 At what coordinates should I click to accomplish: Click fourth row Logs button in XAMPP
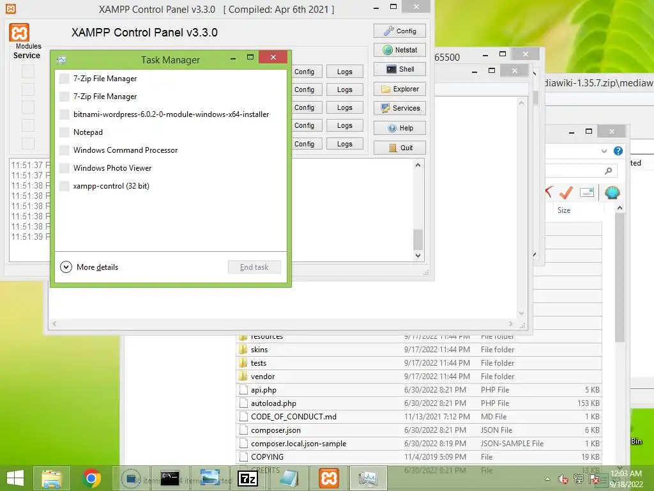click(344, 126)
